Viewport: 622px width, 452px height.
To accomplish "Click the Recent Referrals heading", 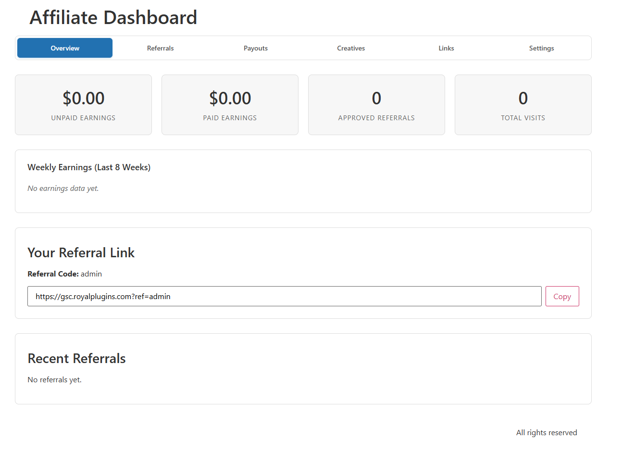I will coord(76,358).
